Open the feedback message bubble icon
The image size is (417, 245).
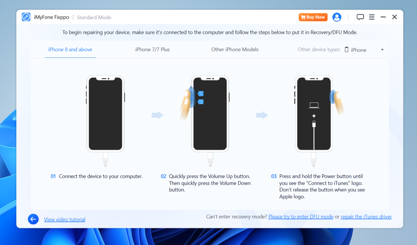tap(360, 17)
